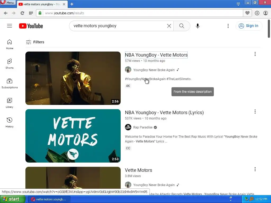Open the browser account profile icon
This screenshot has height=203, width=271.
265,13
